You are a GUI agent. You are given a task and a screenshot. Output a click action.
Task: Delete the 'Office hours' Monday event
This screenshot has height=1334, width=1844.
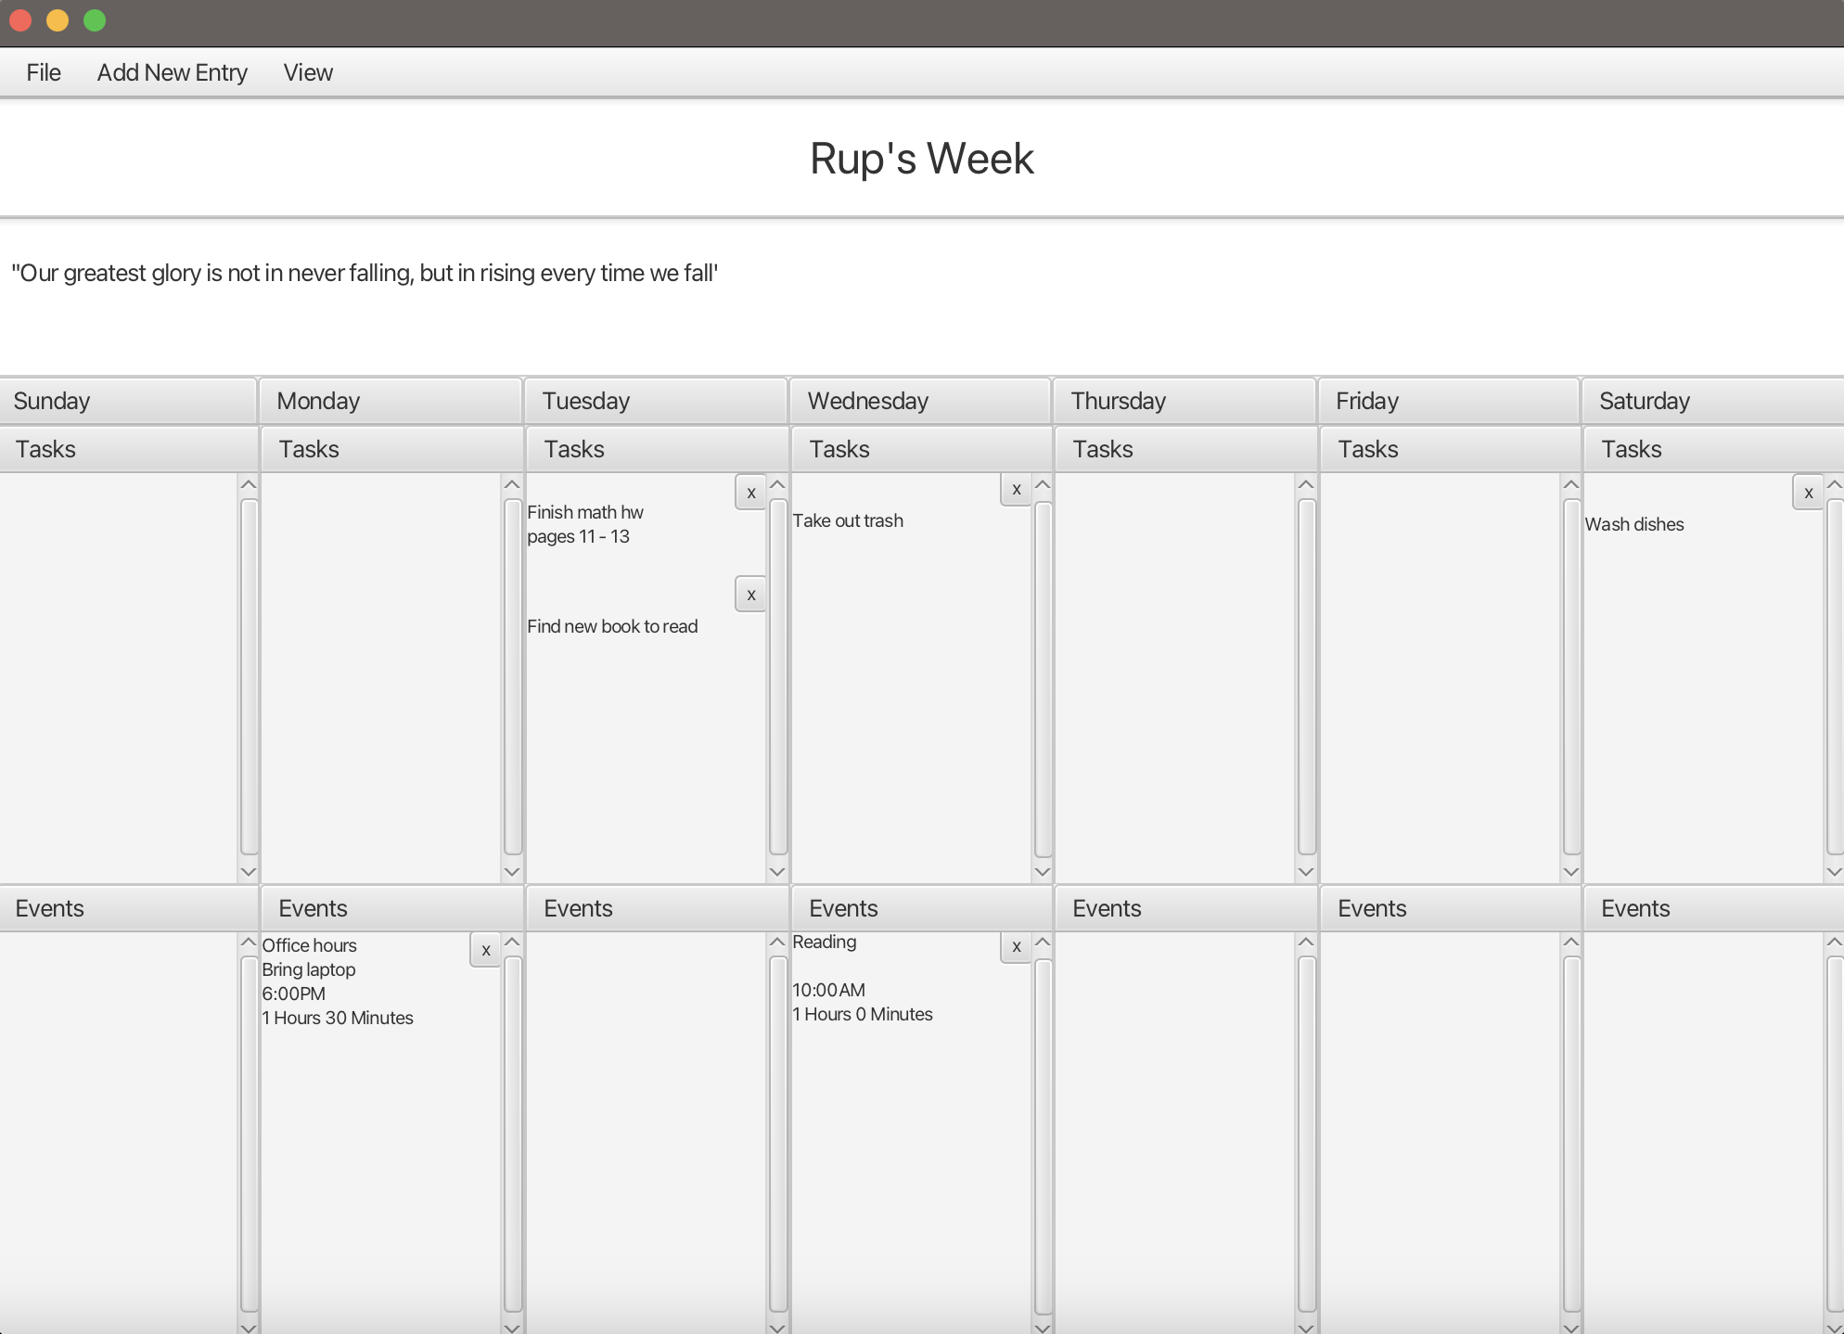tap(485, 950)
